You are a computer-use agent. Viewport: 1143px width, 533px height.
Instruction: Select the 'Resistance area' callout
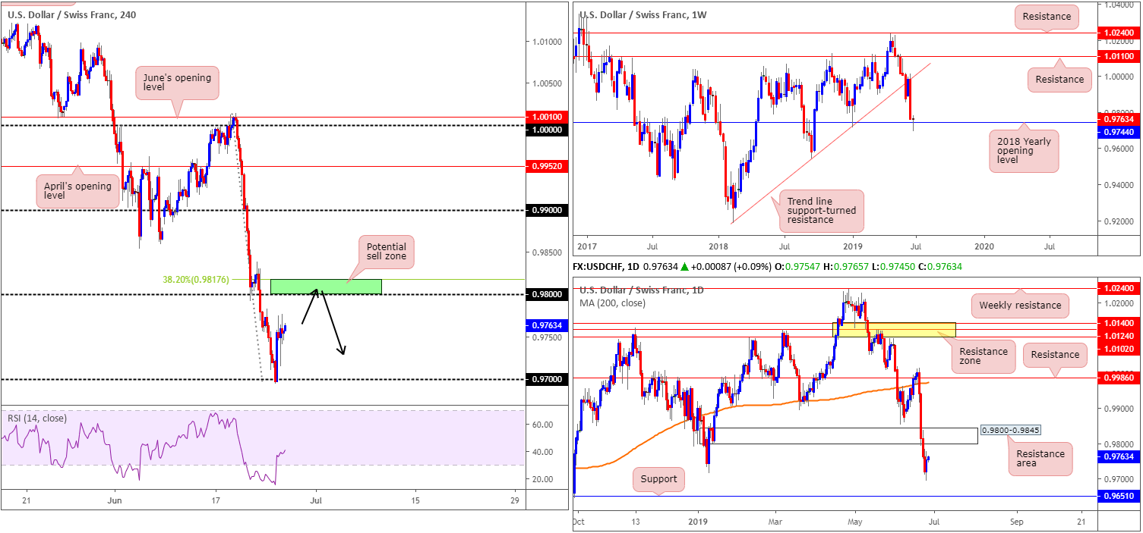1040,459
